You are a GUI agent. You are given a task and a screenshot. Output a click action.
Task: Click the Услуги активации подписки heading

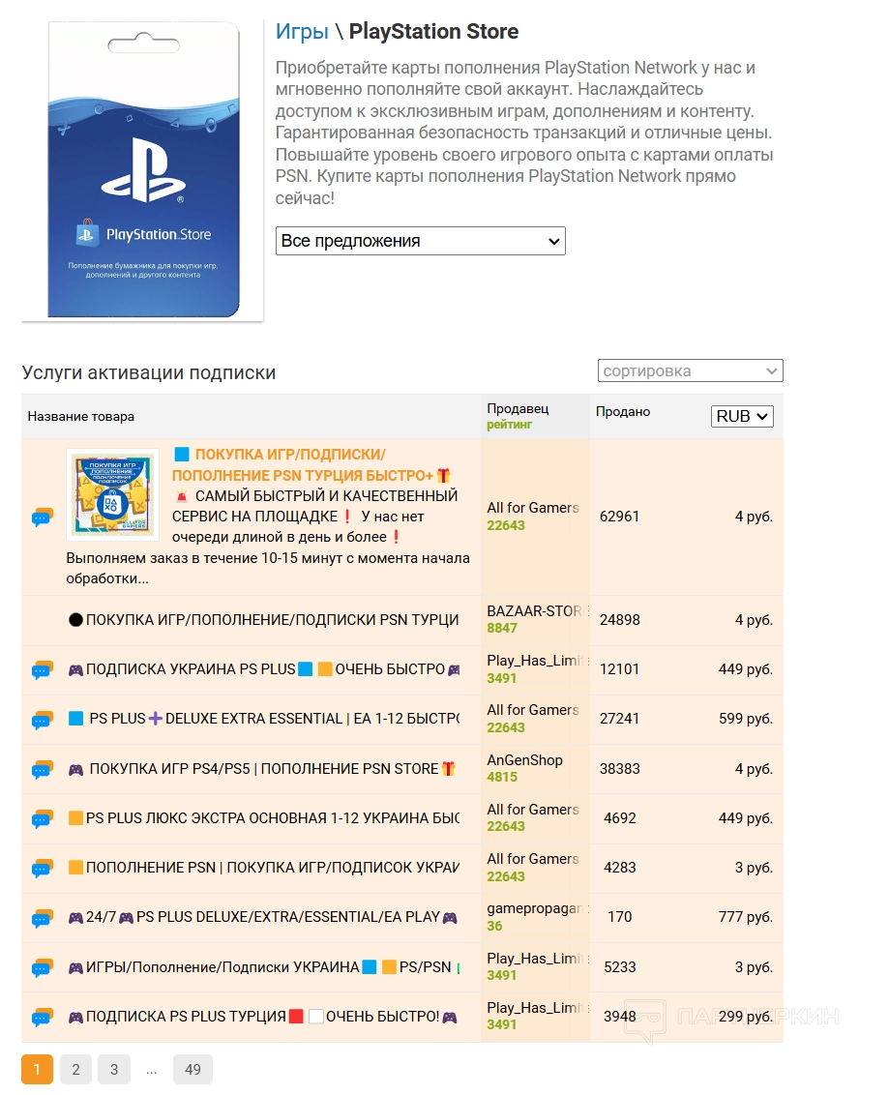(149, 373)
